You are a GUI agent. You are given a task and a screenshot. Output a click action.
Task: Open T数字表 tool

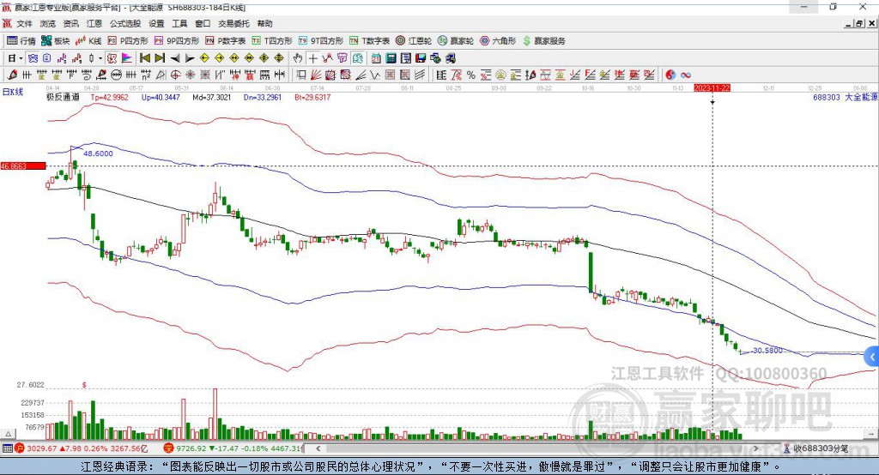pyautogui.click(x=369, y=41)
